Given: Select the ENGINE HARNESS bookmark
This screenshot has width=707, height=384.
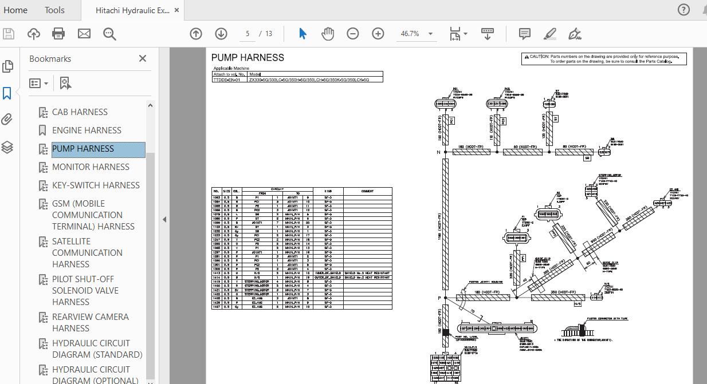Looking at the screenshot, I should [x=87, y=130].
